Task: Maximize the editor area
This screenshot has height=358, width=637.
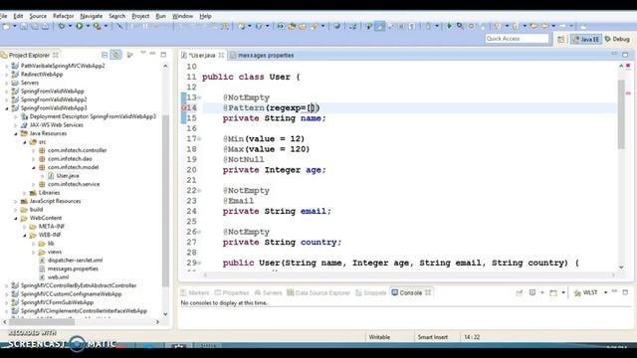Action: point(625,55)
